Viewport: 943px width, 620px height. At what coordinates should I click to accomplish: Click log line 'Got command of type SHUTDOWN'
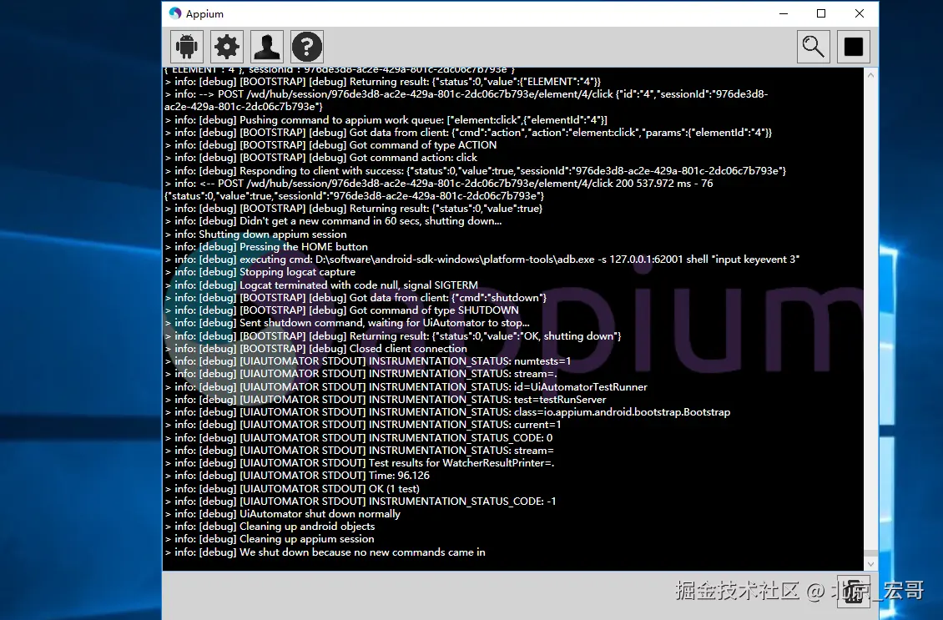coord(341,310)
